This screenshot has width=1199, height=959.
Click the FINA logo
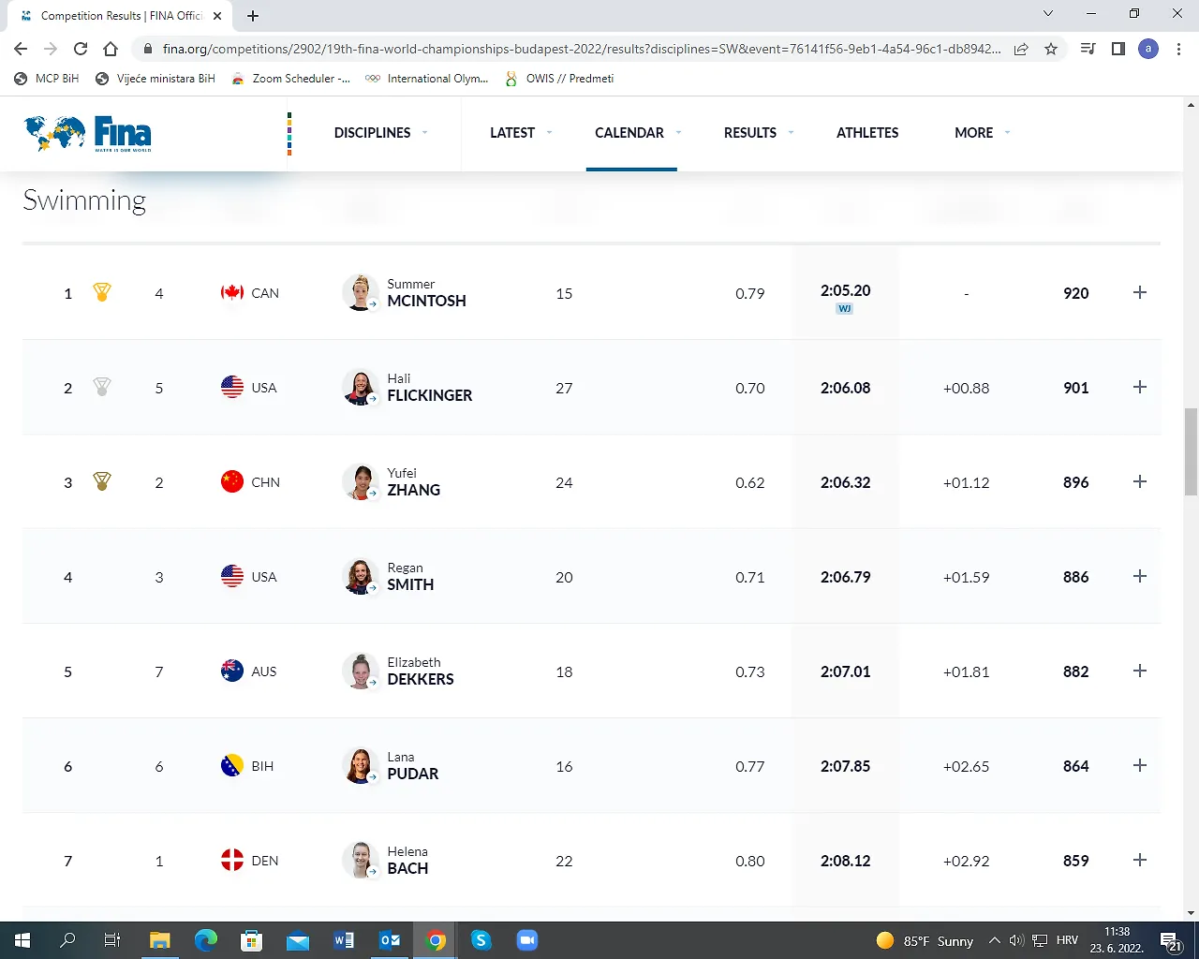click(88, 134)
